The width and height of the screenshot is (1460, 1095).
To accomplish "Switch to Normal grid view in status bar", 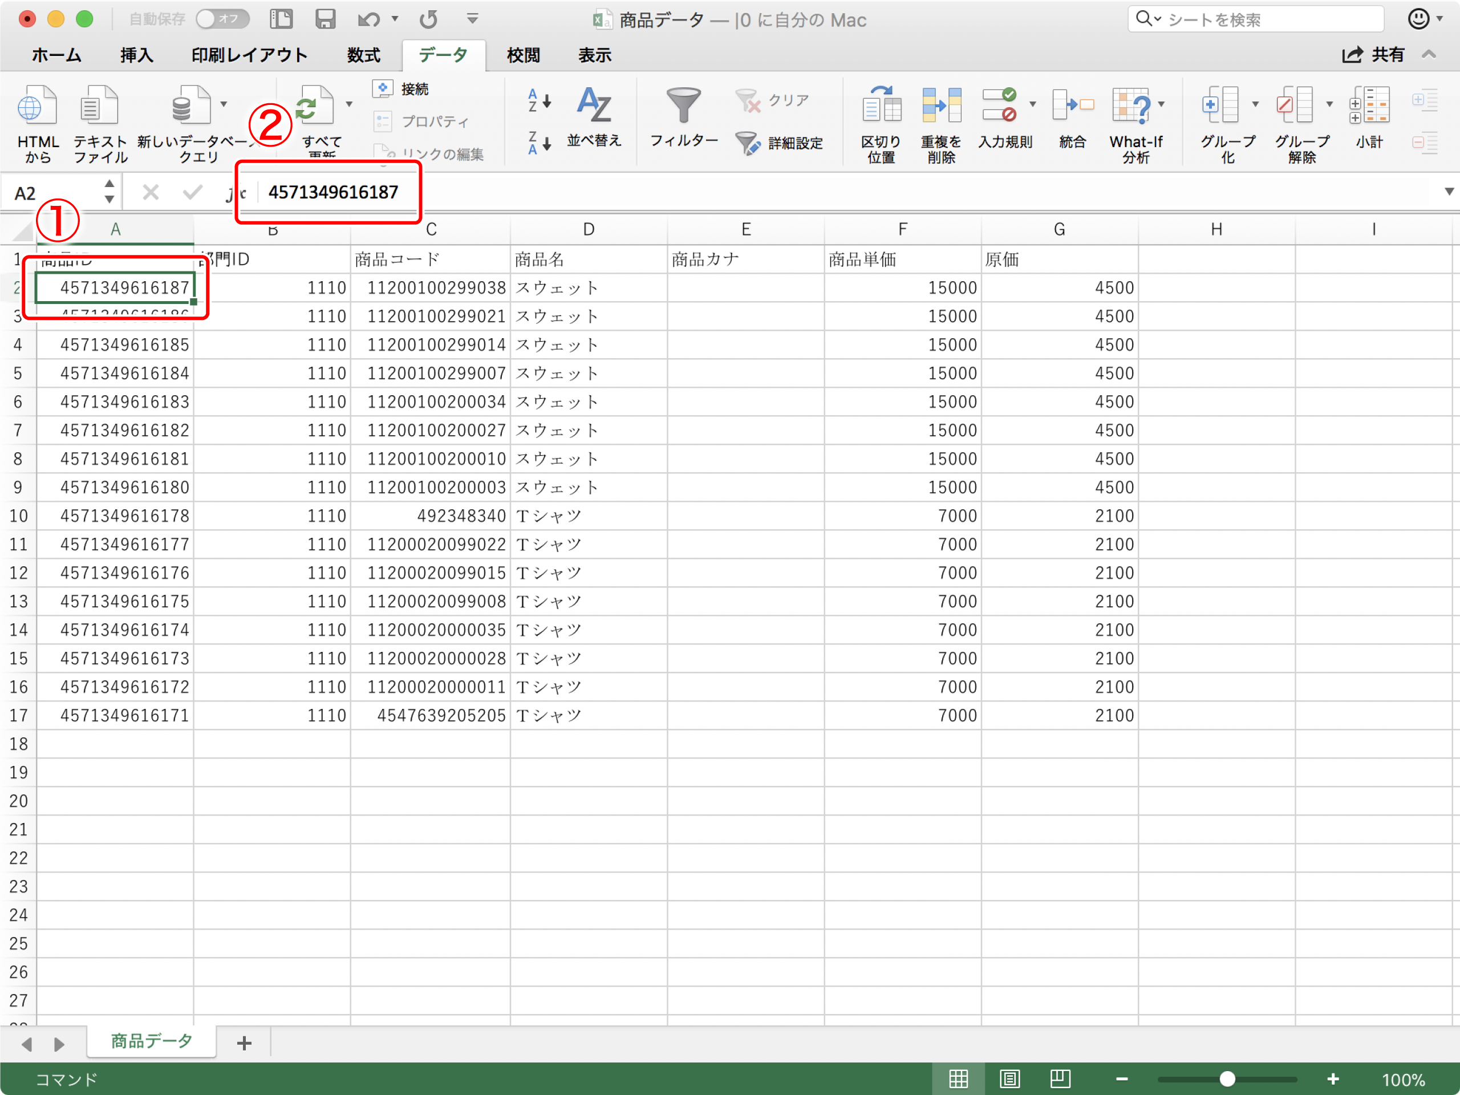I will pos(958,1079).
